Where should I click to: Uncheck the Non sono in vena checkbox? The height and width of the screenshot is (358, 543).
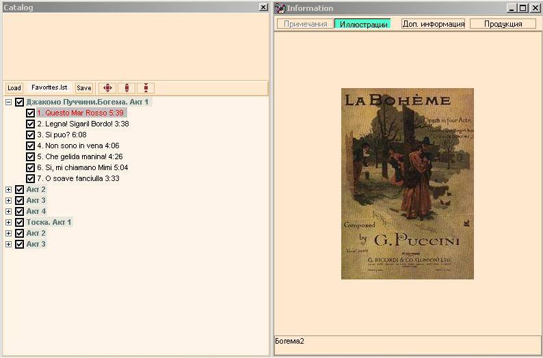(x=31, y=146)
